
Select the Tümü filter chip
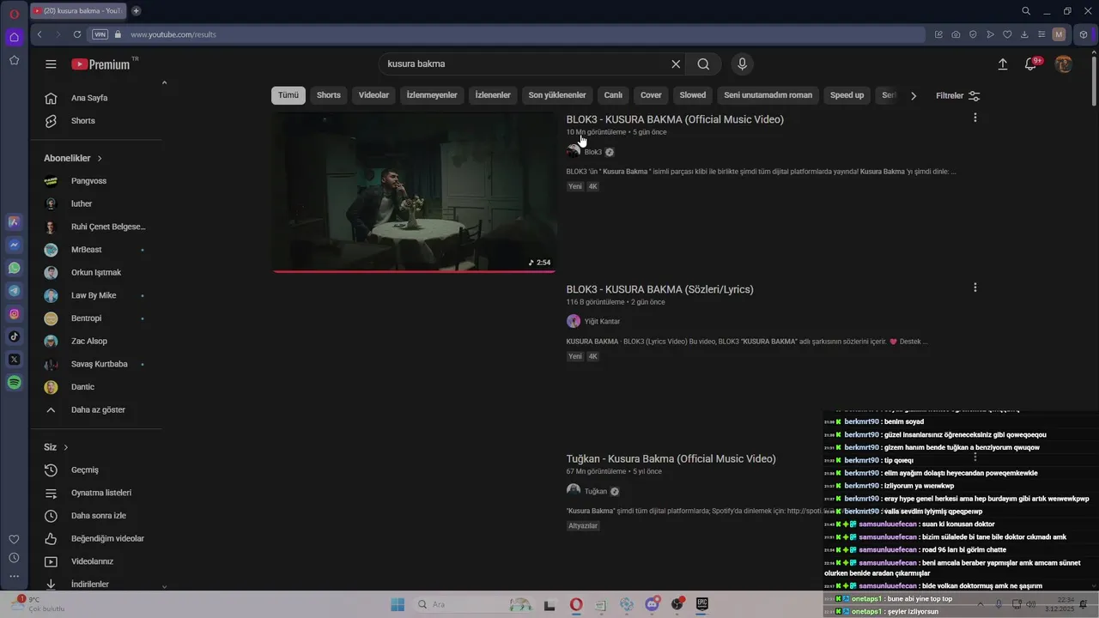tap(288, 95)
